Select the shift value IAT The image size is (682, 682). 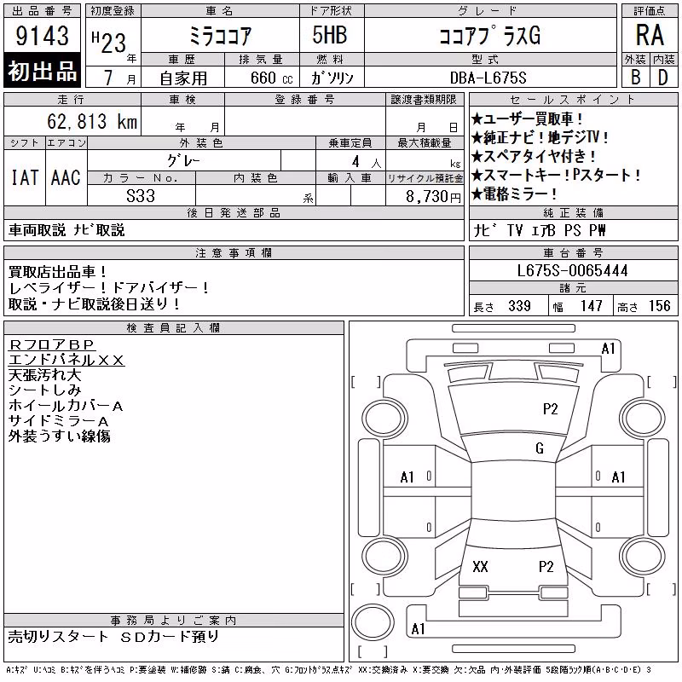click(25, 177)
